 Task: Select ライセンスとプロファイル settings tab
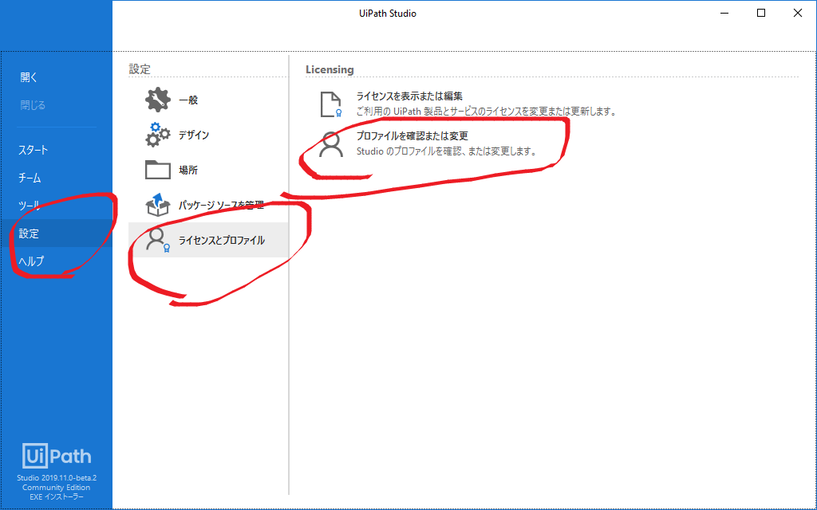click(x=208, y=240)
